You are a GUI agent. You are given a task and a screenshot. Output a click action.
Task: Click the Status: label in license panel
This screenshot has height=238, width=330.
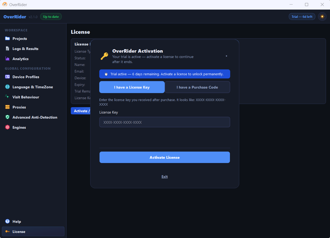(80, 58)
